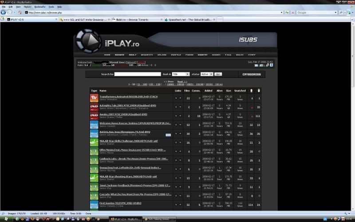Open the 'look in' Title dropdown
355x222 pixels.
click(181, 74)
